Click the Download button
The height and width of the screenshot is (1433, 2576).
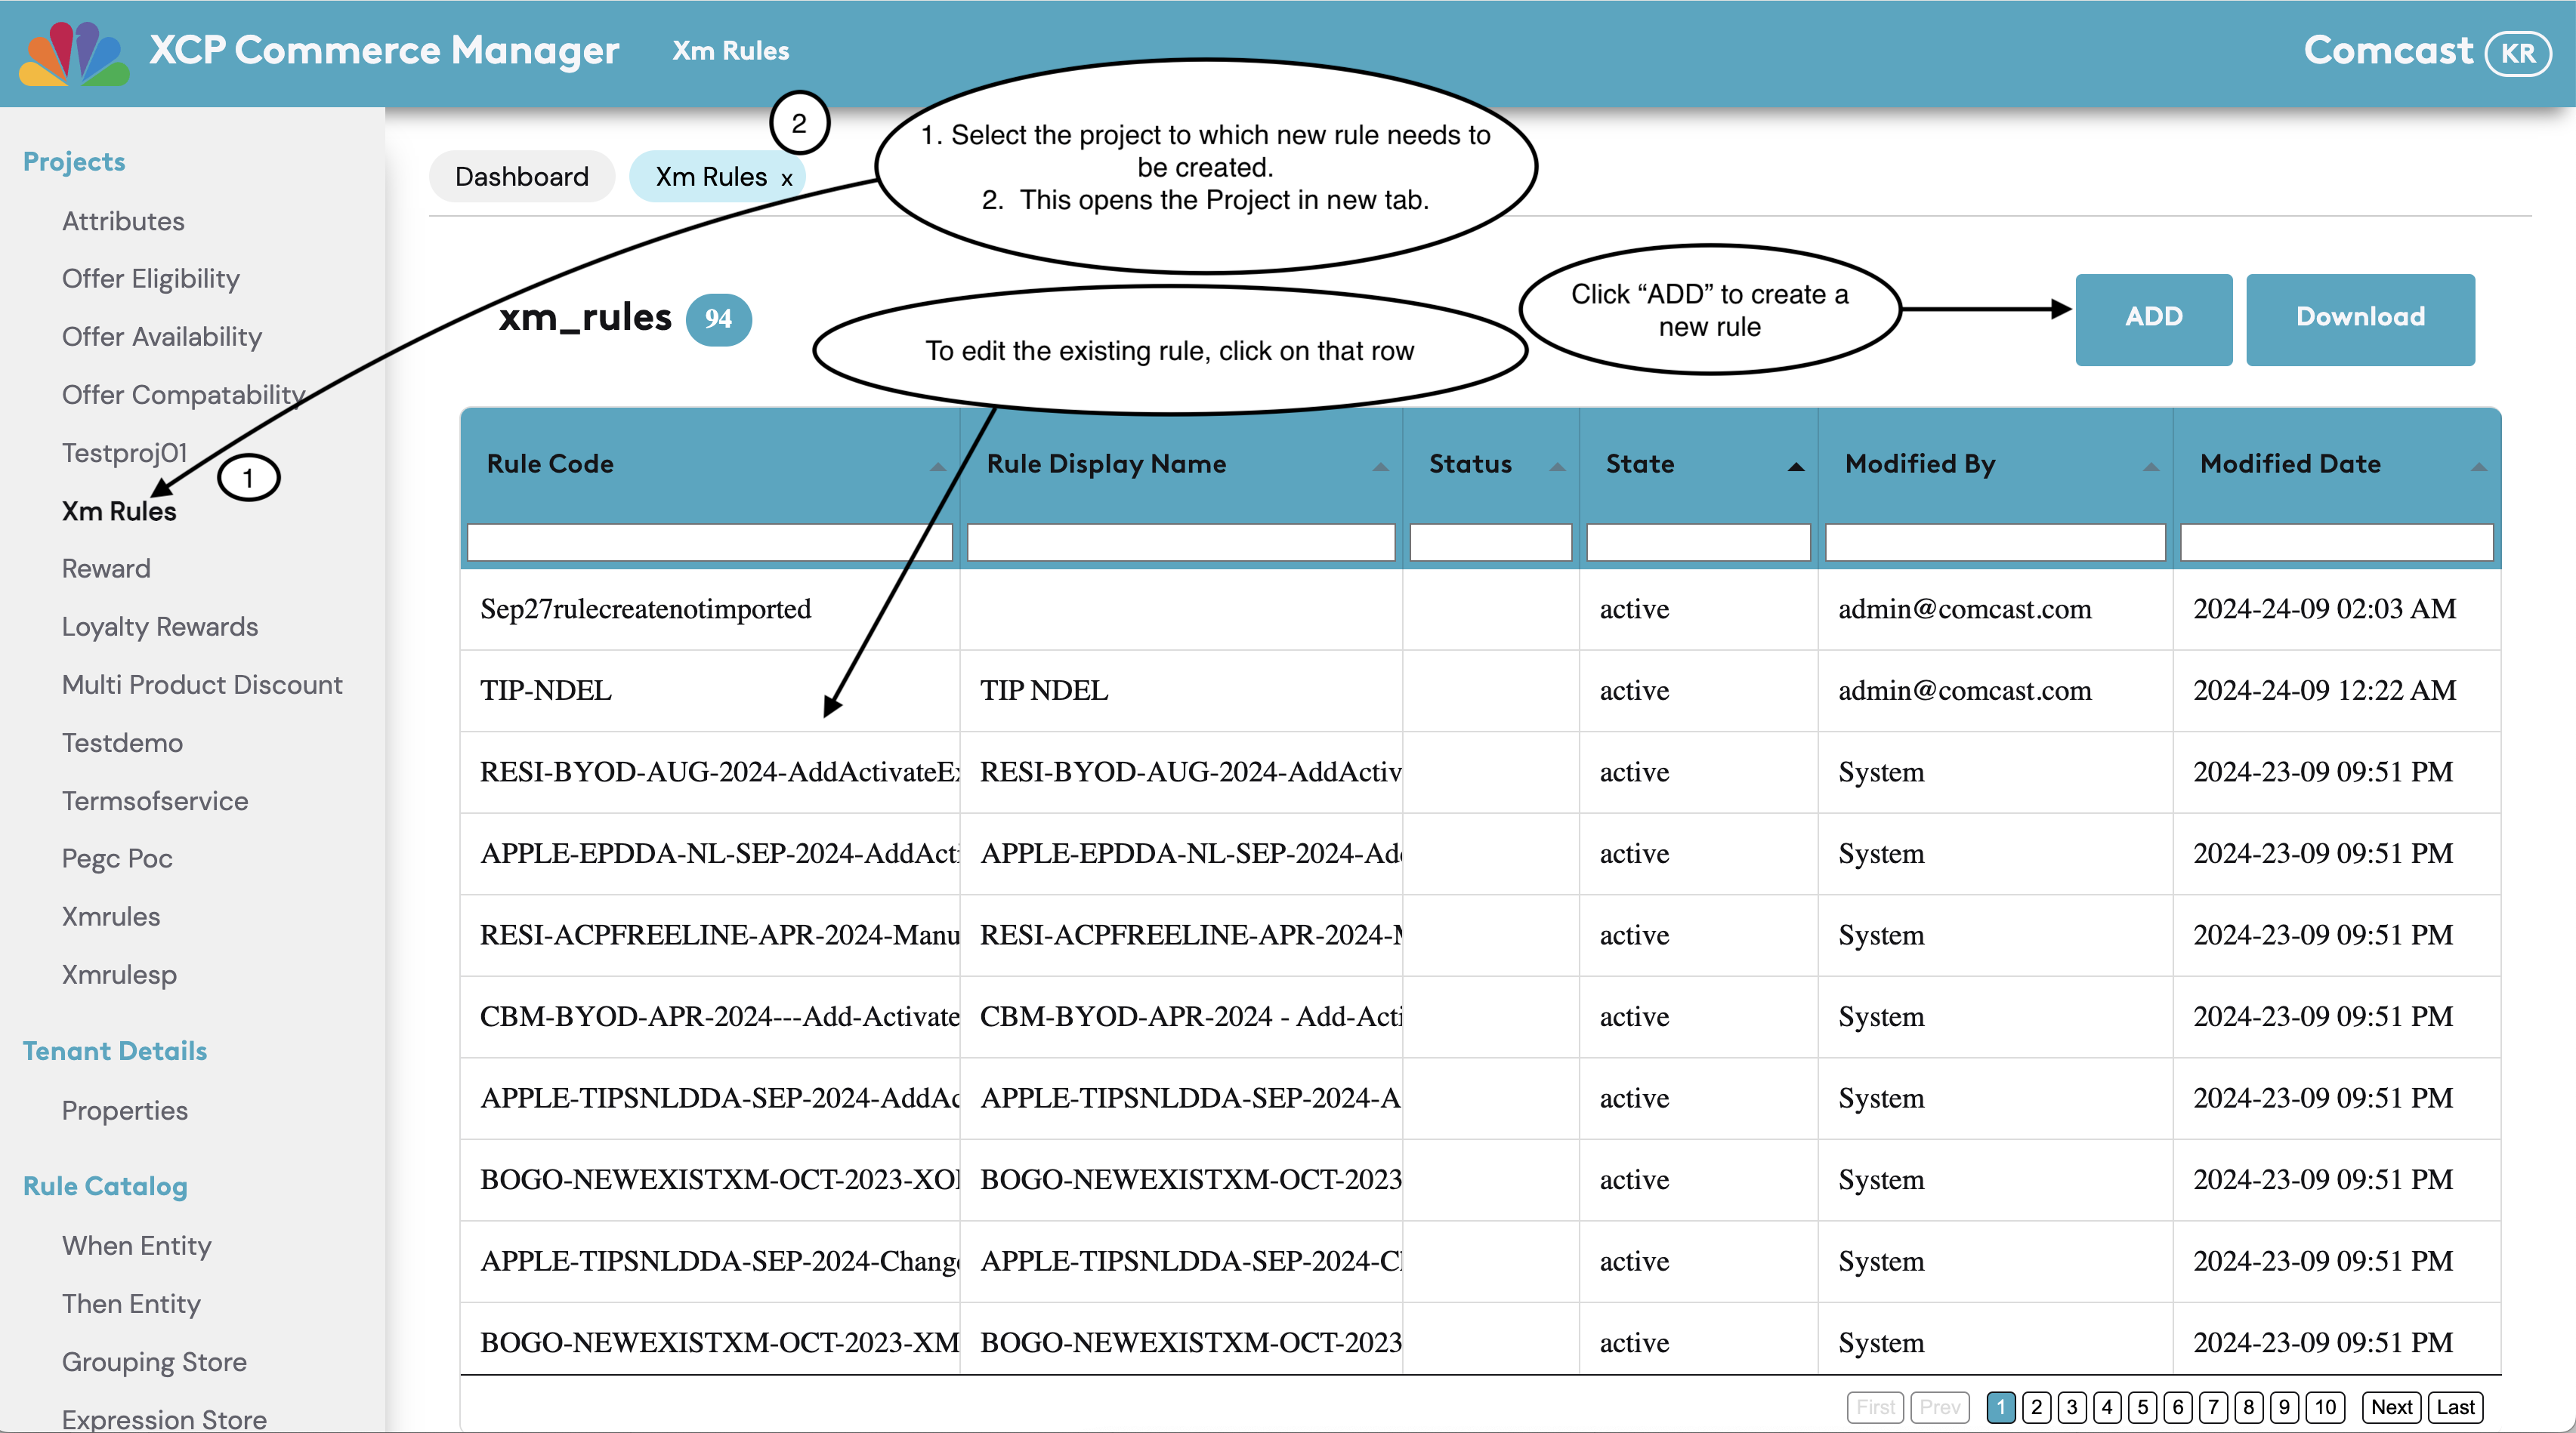[2360, 319]
